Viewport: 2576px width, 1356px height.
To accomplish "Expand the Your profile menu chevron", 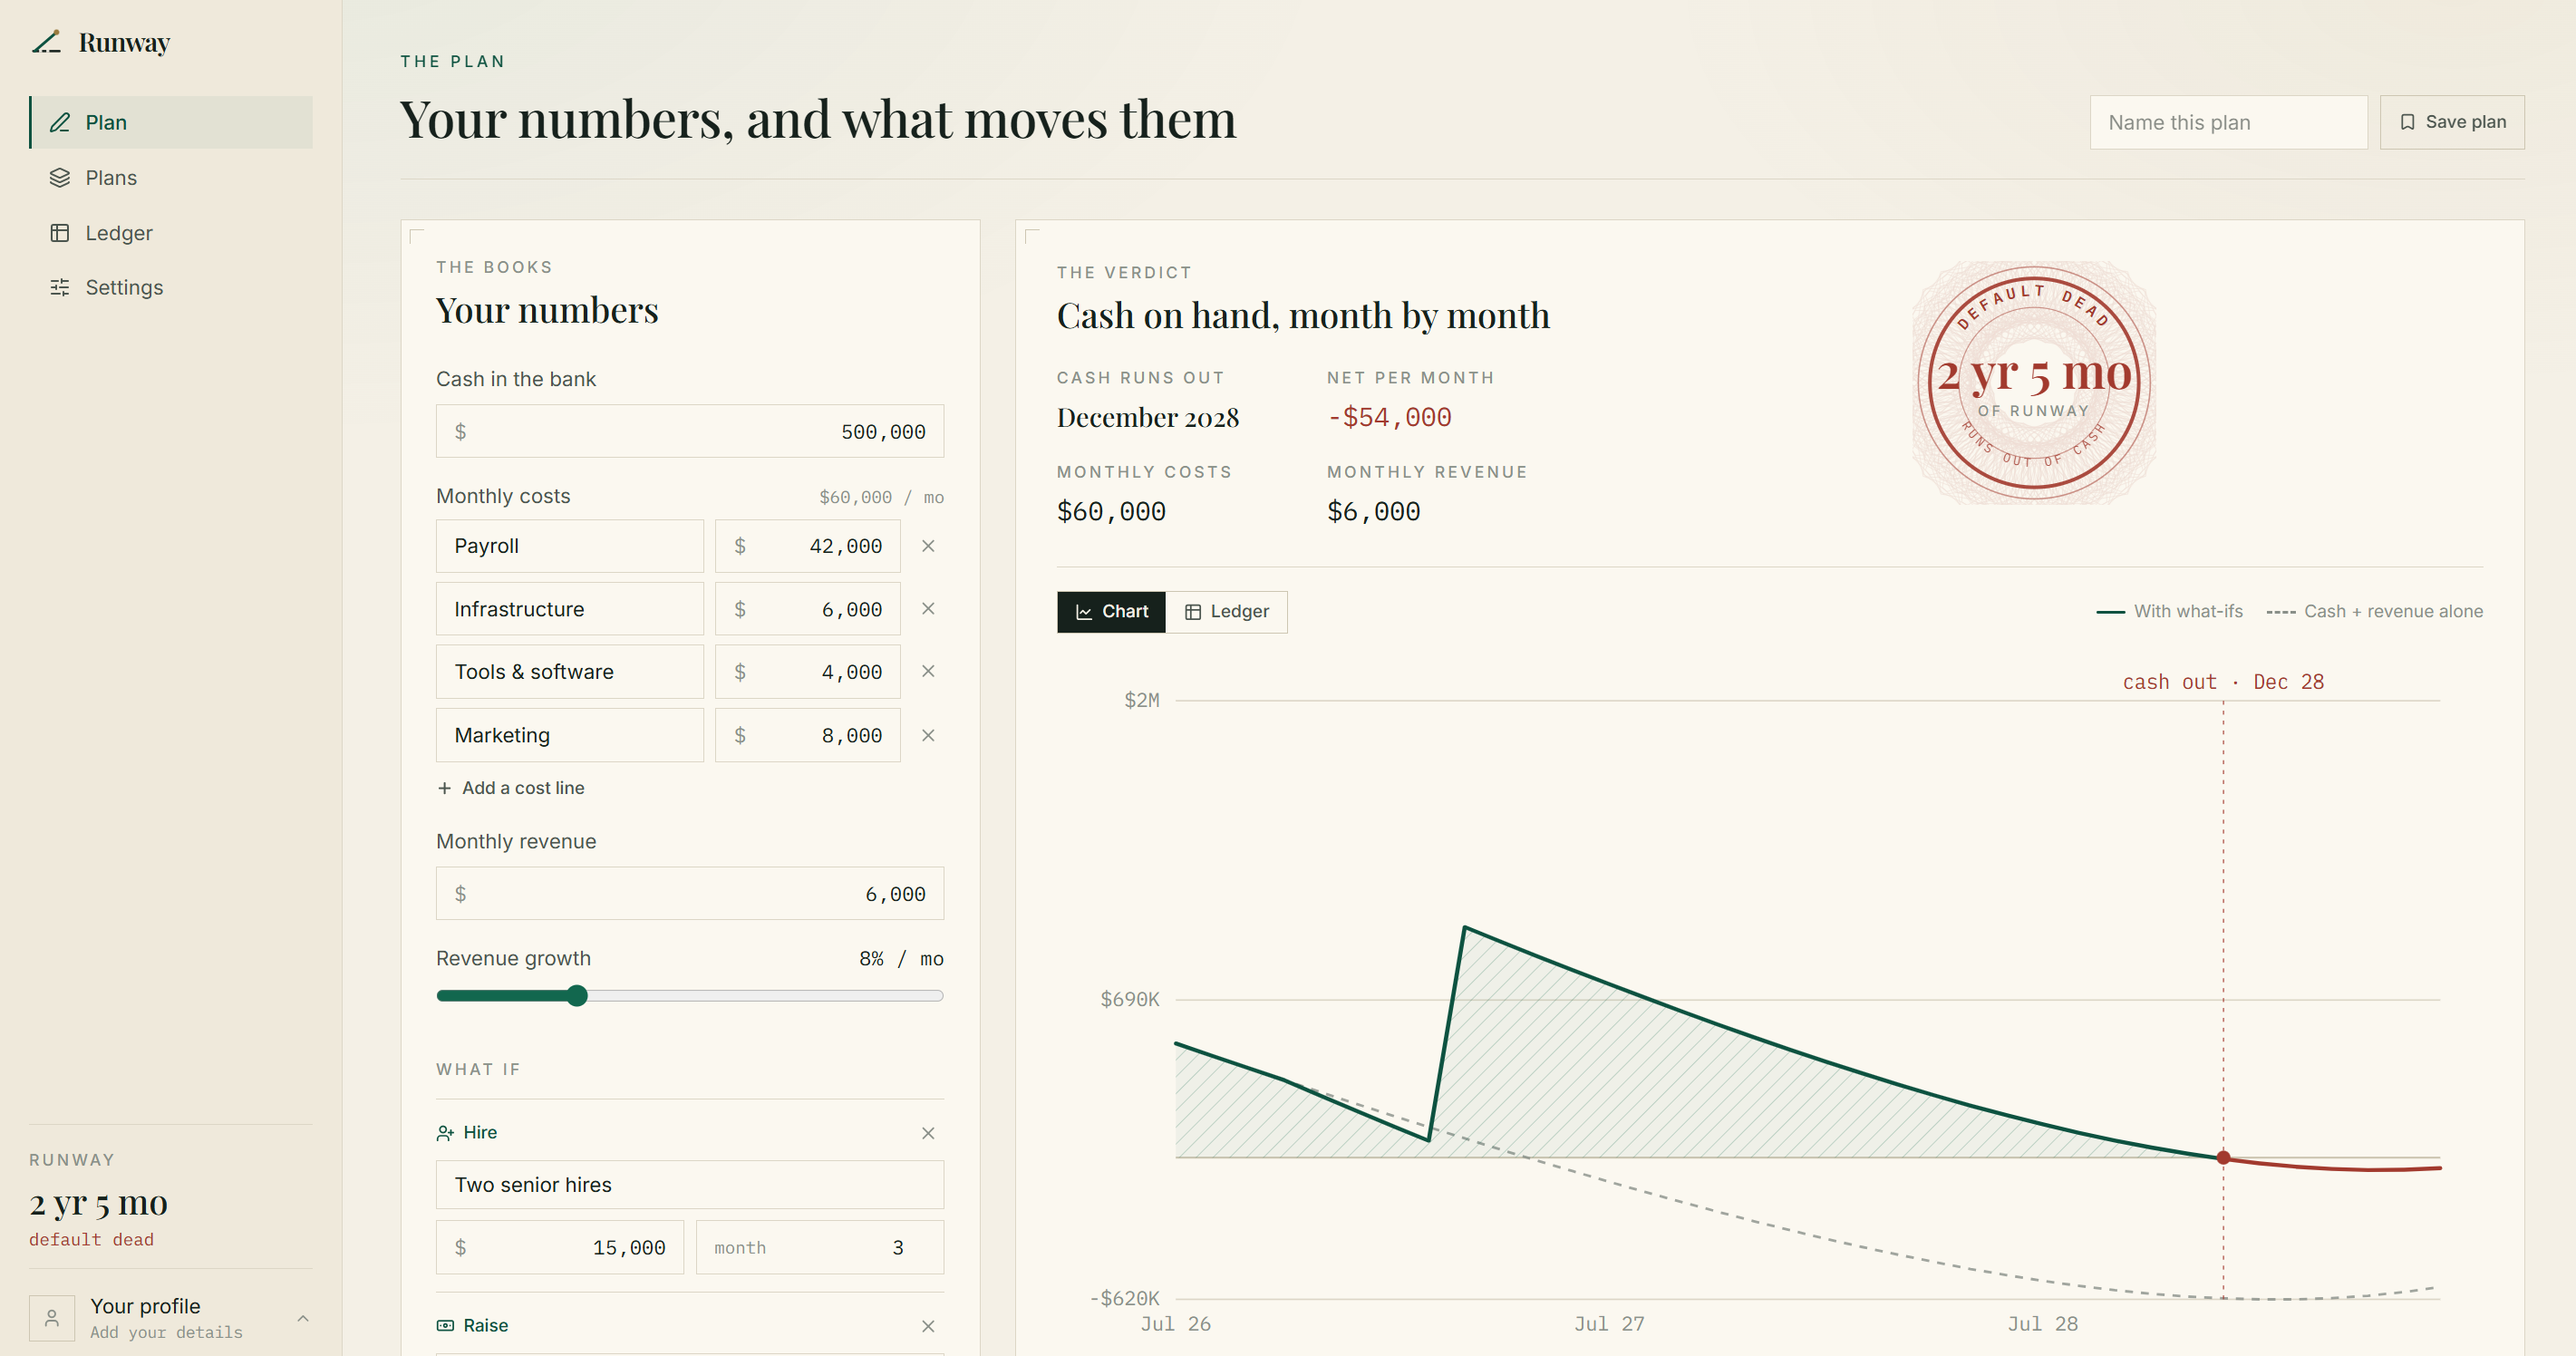I will [303, 1319].
